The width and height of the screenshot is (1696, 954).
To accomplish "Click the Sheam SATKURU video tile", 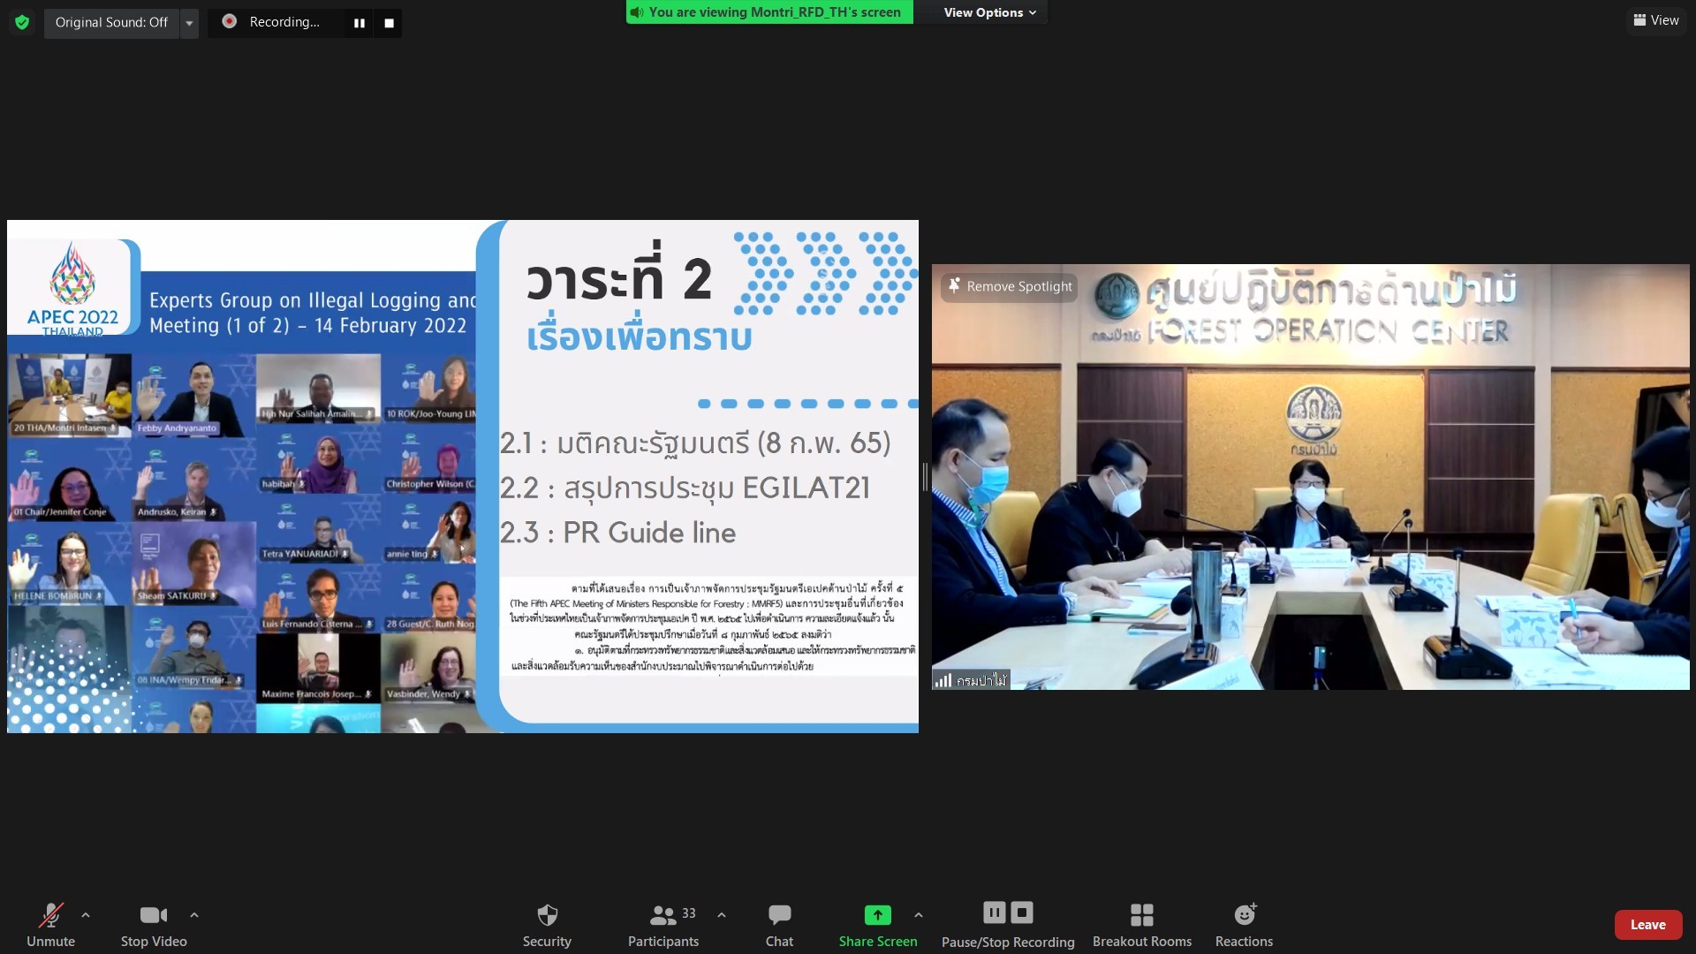I will [194, 563].
